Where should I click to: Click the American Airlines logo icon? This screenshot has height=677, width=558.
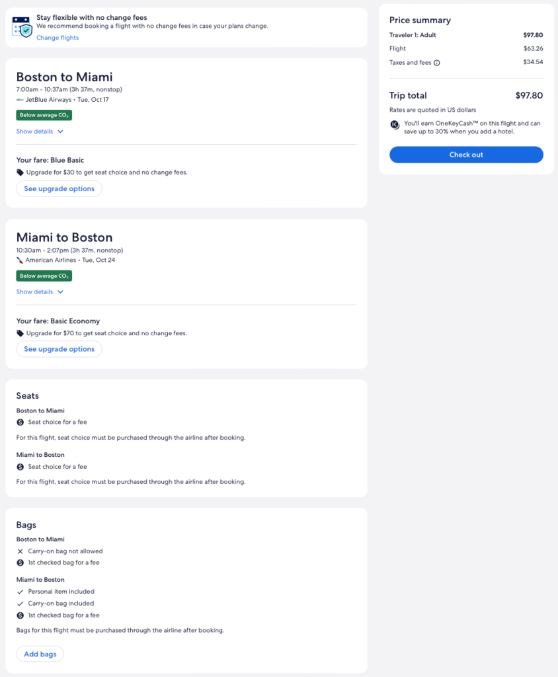20,260
